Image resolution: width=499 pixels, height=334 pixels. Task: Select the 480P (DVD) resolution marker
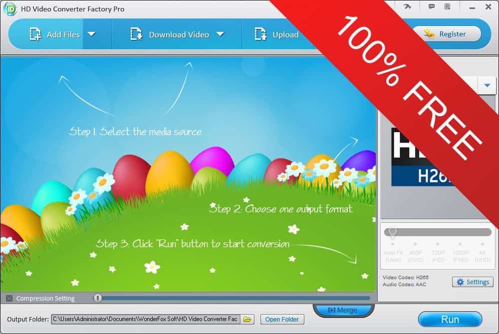pyautogui.click(x=415, y=253)
